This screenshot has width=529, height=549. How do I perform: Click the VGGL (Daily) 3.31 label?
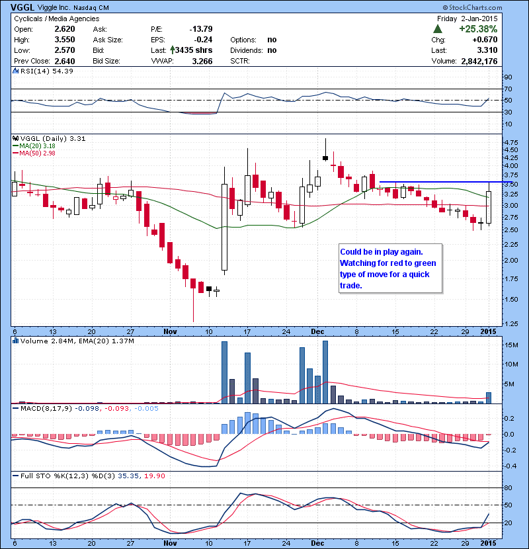pyautogui.click(x=53, y=139)
